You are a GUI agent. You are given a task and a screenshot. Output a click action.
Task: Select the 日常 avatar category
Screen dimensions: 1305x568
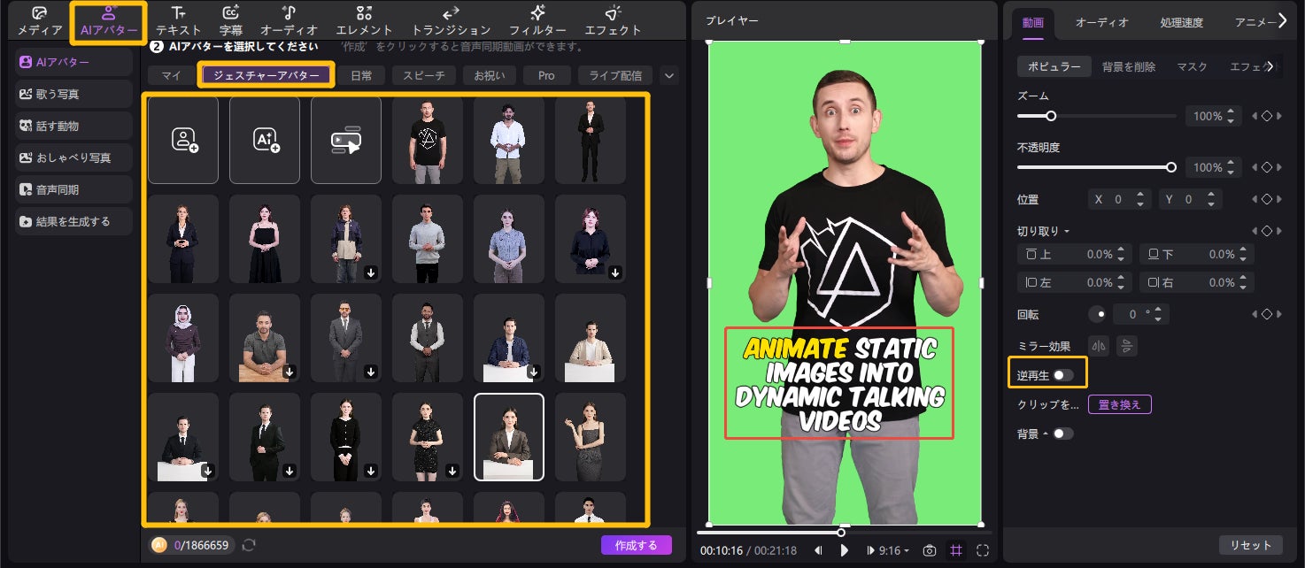click(361, 76)
